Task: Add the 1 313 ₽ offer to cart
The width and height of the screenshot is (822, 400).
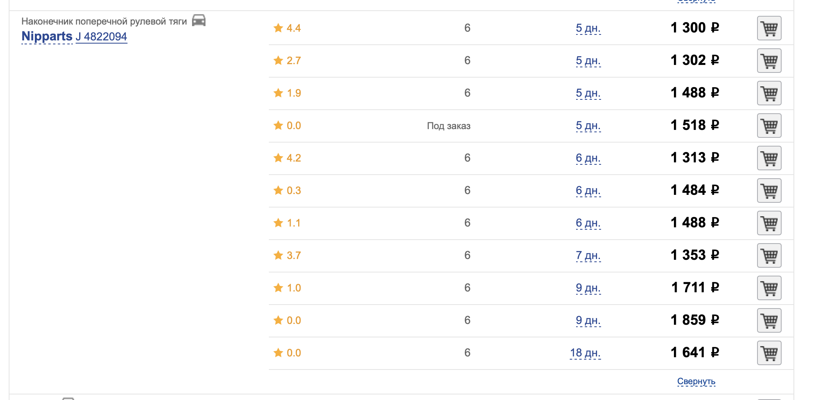Action: point(769,158)
